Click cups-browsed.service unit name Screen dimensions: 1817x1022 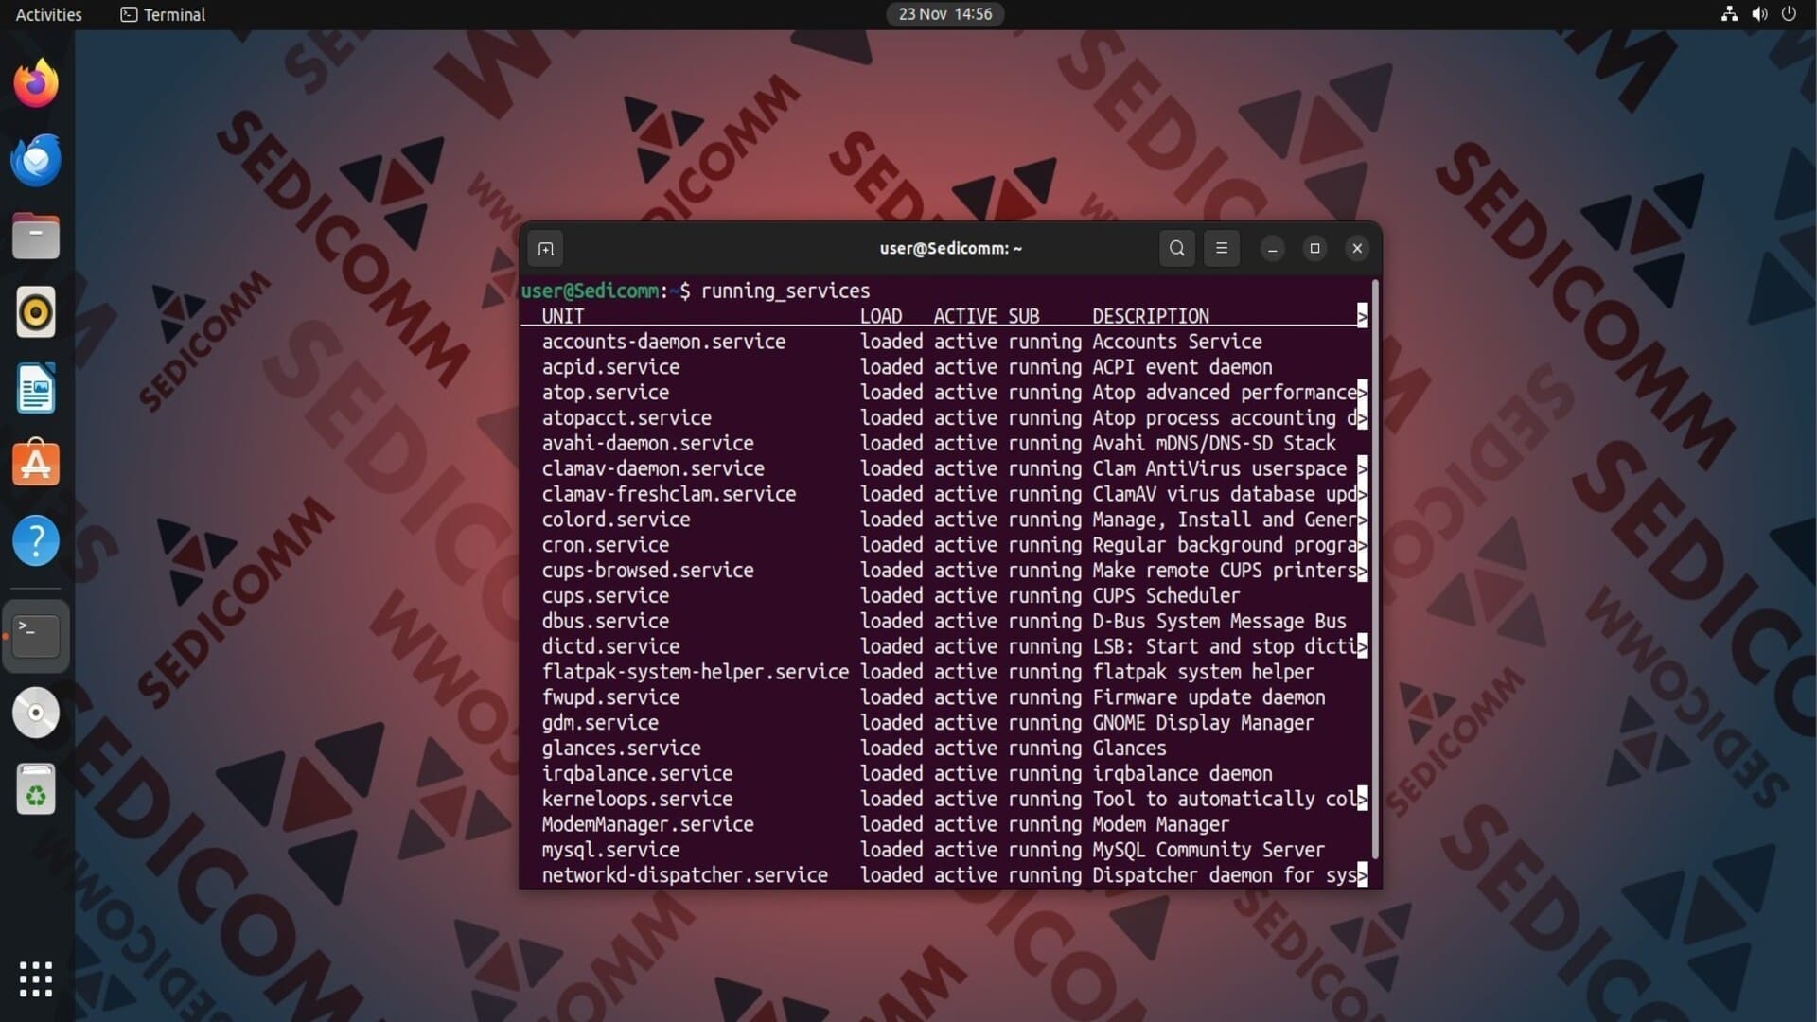pyautogui.click(x=647, y=571)
